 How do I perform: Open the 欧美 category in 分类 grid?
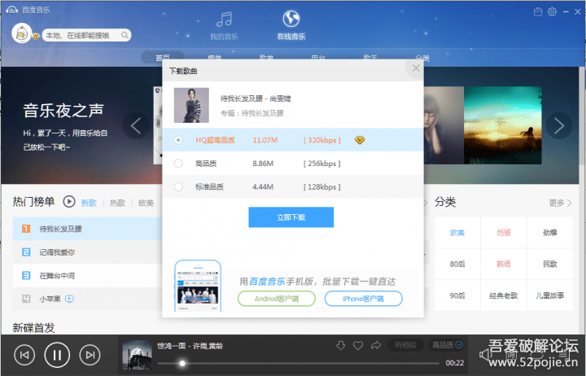tap(457, 233)
